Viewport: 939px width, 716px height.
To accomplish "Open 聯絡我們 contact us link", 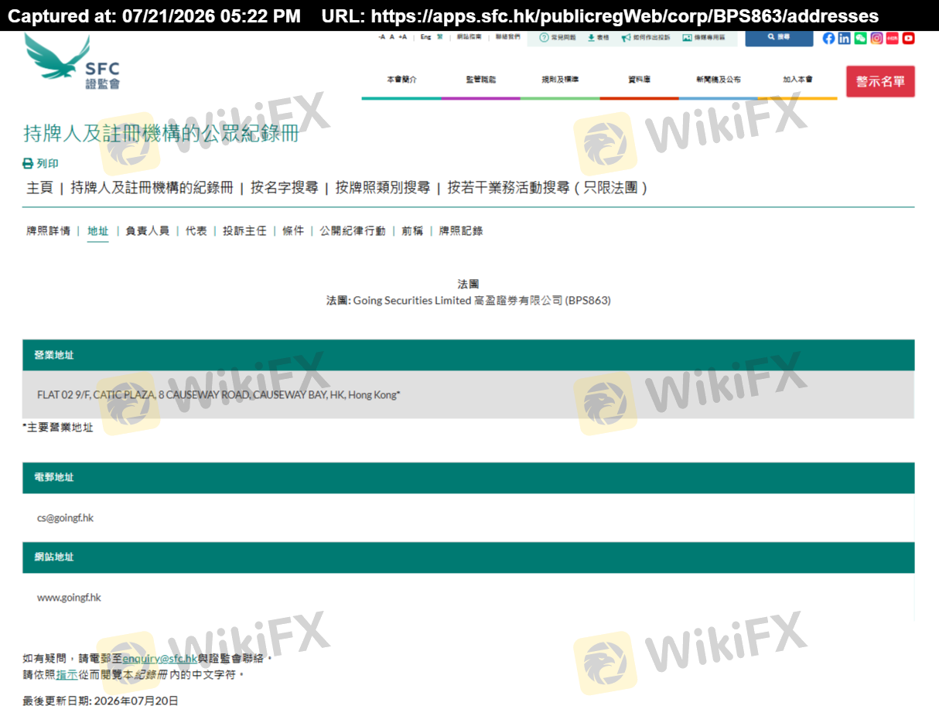I will coord(508,37).
